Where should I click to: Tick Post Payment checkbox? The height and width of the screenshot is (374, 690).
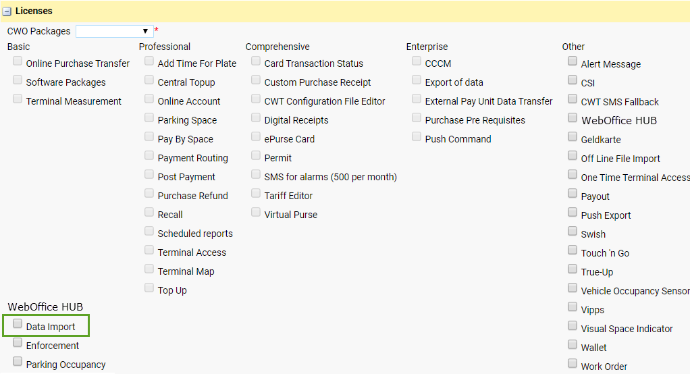pos(149,174)
